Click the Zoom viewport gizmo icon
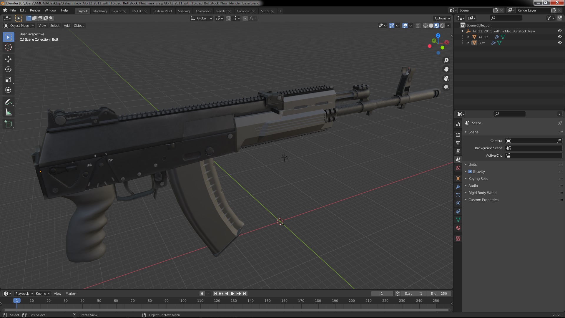 tap(446, 60)
